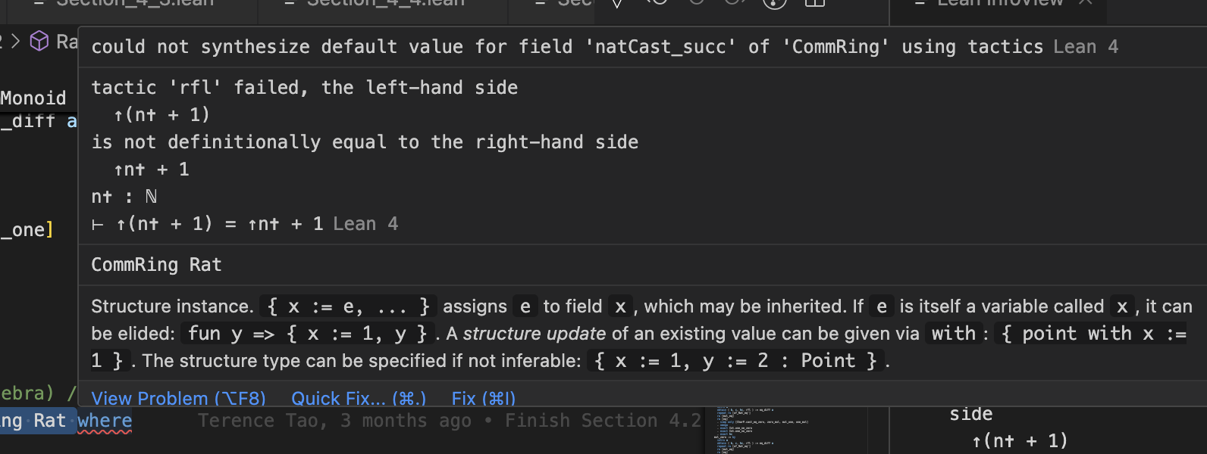Click the Fix link in hover
The width and height of the screenshot is (1207, 454).
click(483, 398)
